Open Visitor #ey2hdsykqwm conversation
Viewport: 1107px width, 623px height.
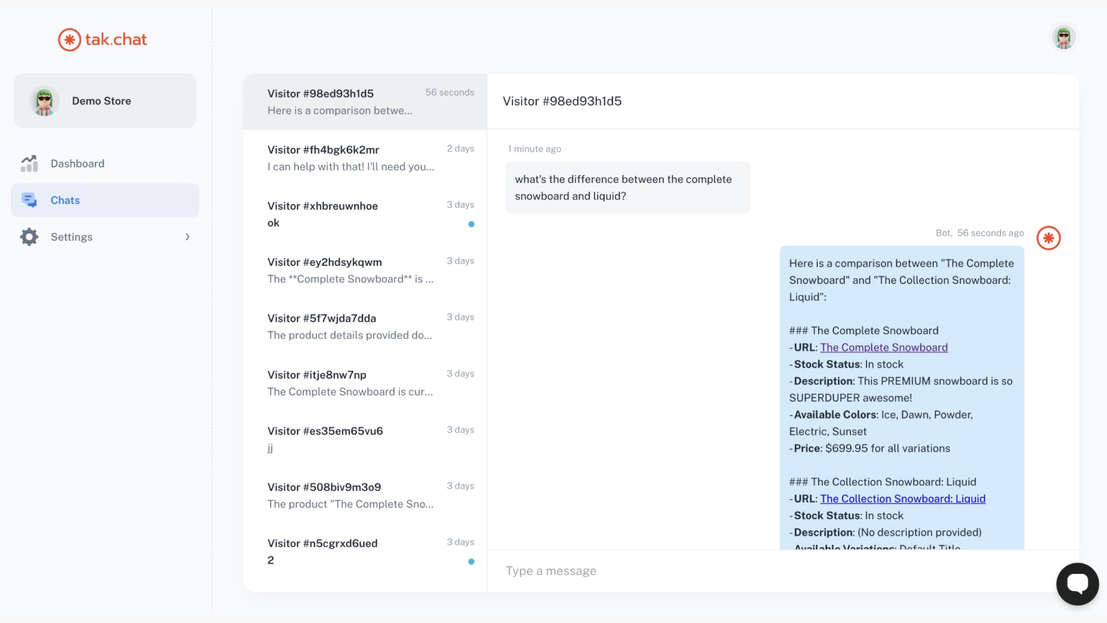pyautogui.click(x=365, y=270)
